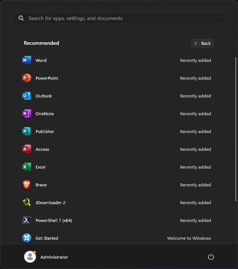
Task: Select the Publisher label text
Action: 45,132
